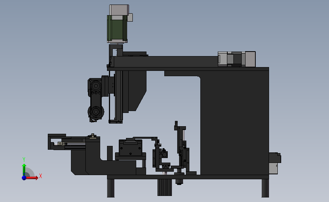Select the large dark cabinet body on right
The width and height of the screenshot is (329, 202).
tap(235, 122)
